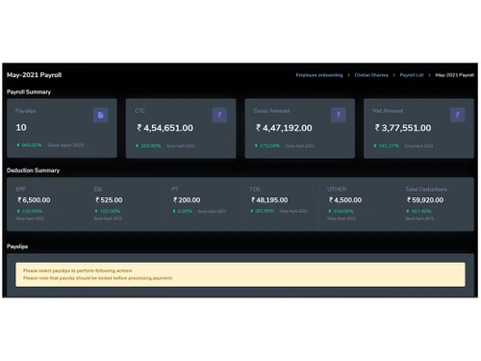481x361 pixels.
Task: Click the 900.00% growth indicator on Payslips card
Action: (x=29, y=145)
